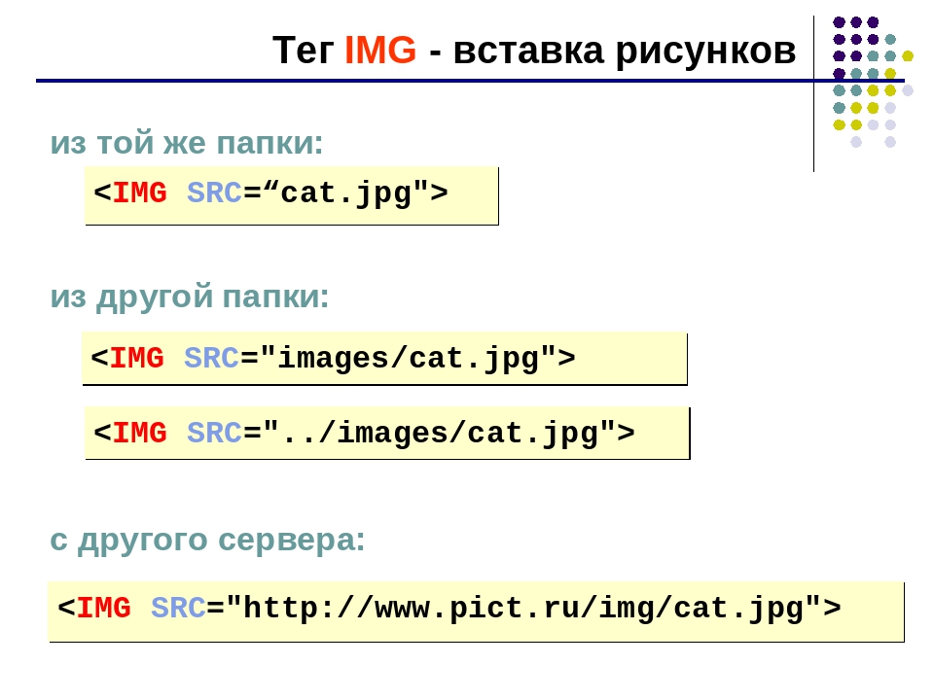Select the code line with "../images/cat.jpg"
Viewport: 934px width, 700px height.
[x=387, y=433]
